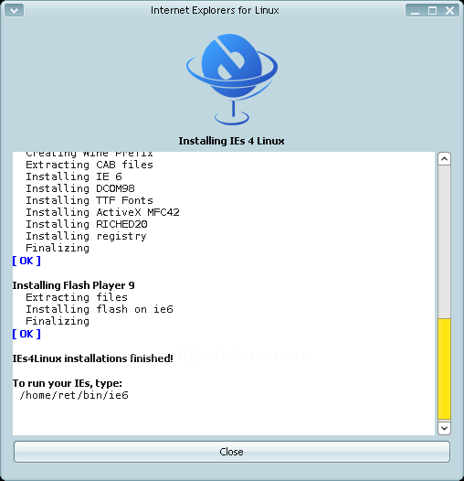Maximize the Internet Explorers for Linux window
This screenshot has height=481, width=464.
coord(432,11)
